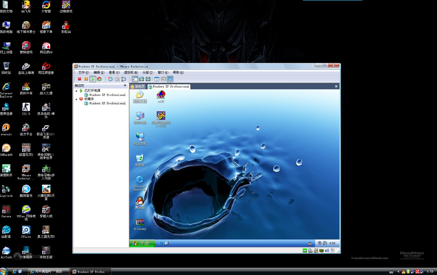The width and height of the screenshot is (437, 275).
Task: Select the Windows XP Professional VM tab
Action: coord(169,86)
